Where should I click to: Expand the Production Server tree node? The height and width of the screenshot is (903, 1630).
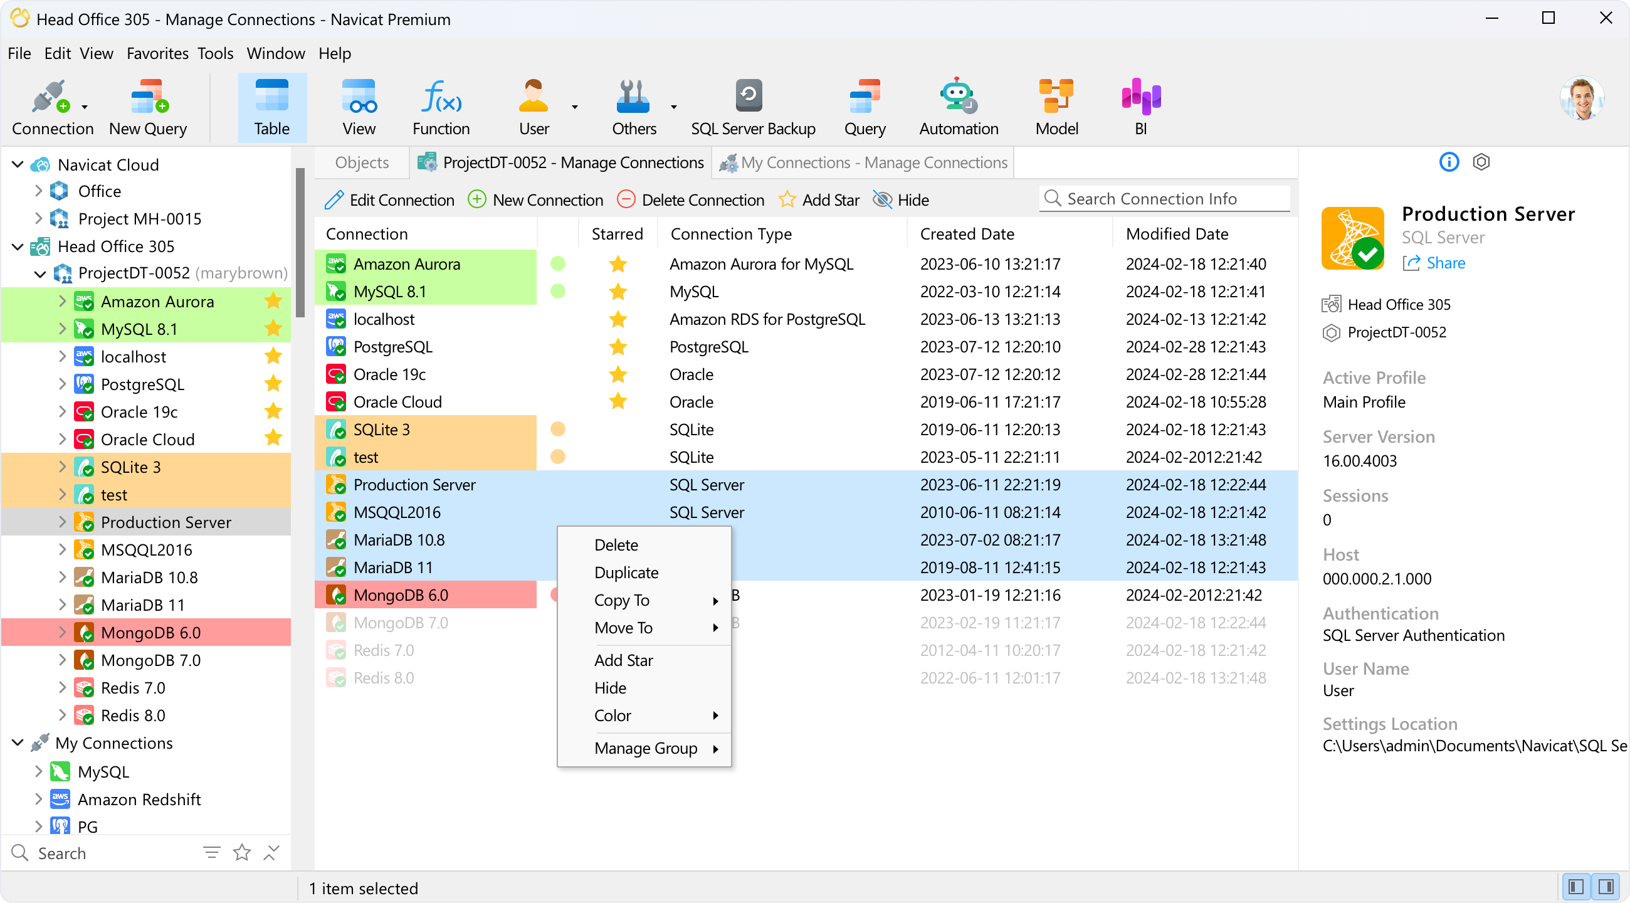click(62, 522)
